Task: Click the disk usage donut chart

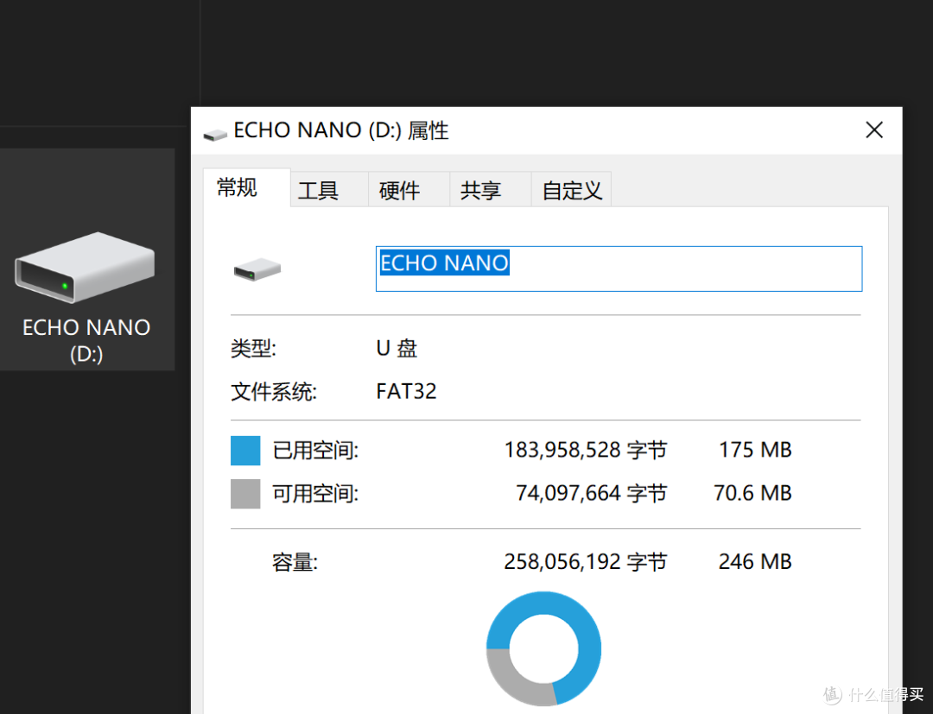Action: 544,648
